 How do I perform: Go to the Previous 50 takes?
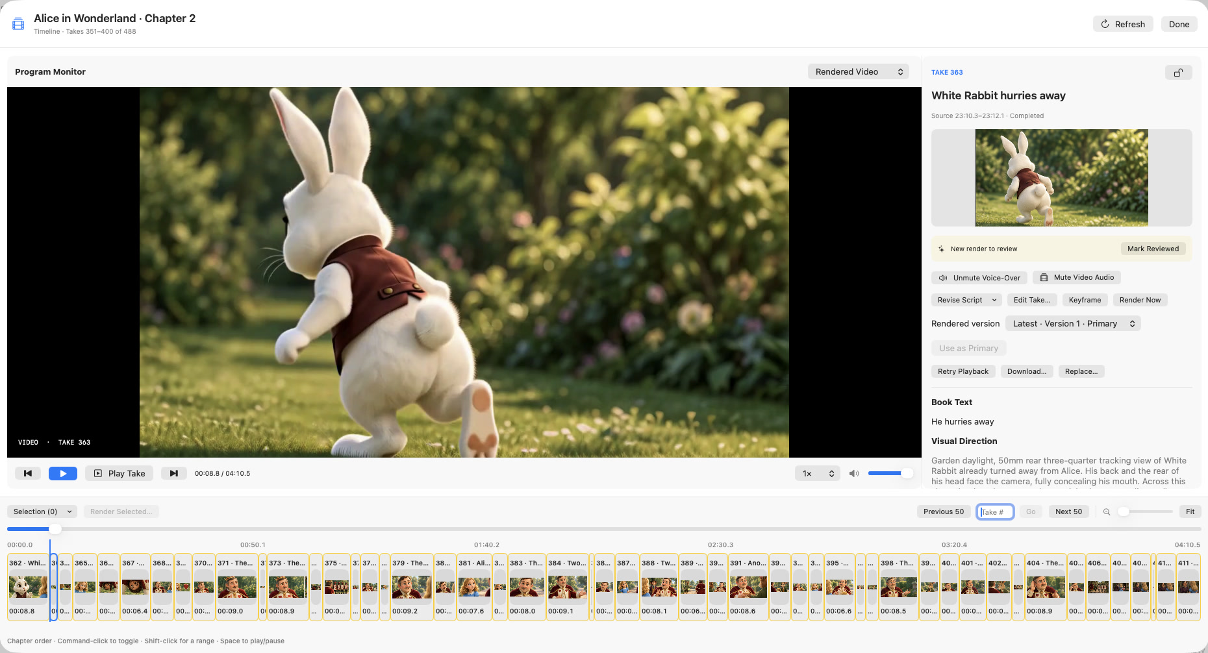944,512
